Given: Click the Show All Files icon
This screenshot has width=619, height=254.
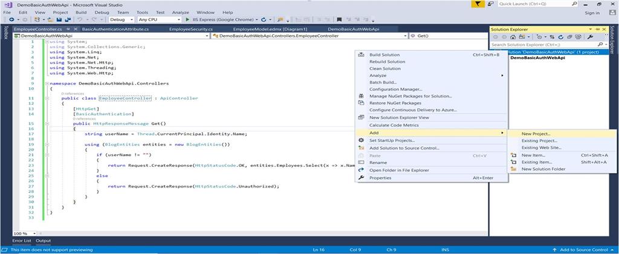Looking at the screenshot, I should coord(578,37).
